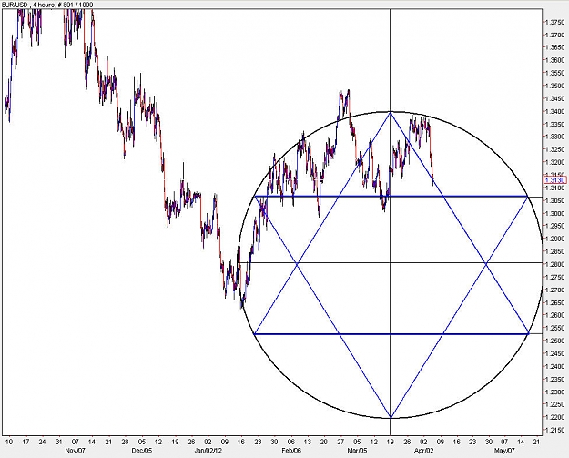The width and height of the screenshot is (569, 458).
Task: Click the Dec/05 date label
Action: [142, 451]
